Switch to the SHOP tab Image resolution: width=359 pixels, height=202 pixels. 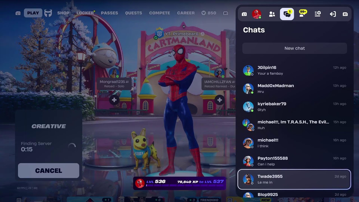tap(63, 13)
